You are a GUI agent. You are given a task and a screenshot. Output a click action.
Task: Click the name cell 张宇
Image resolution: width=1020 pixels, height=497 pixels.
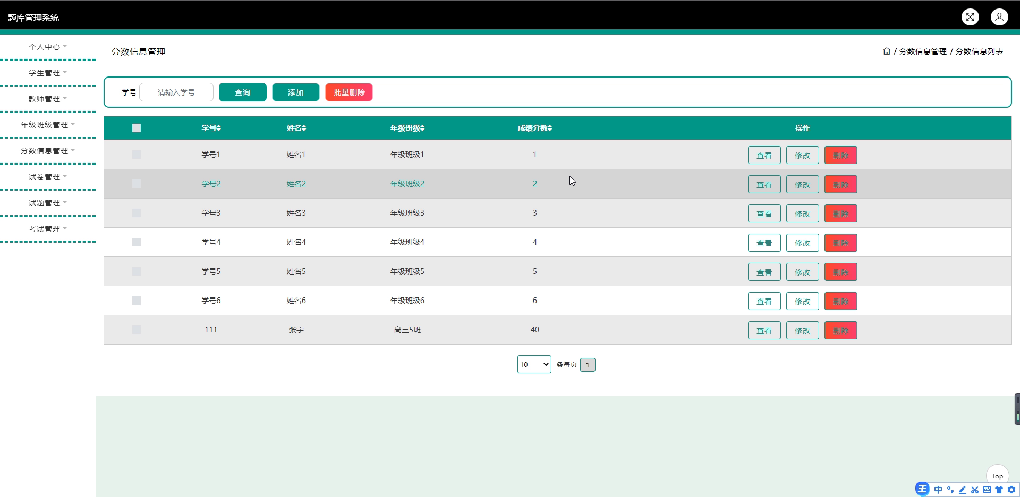(x=296, y=330)
